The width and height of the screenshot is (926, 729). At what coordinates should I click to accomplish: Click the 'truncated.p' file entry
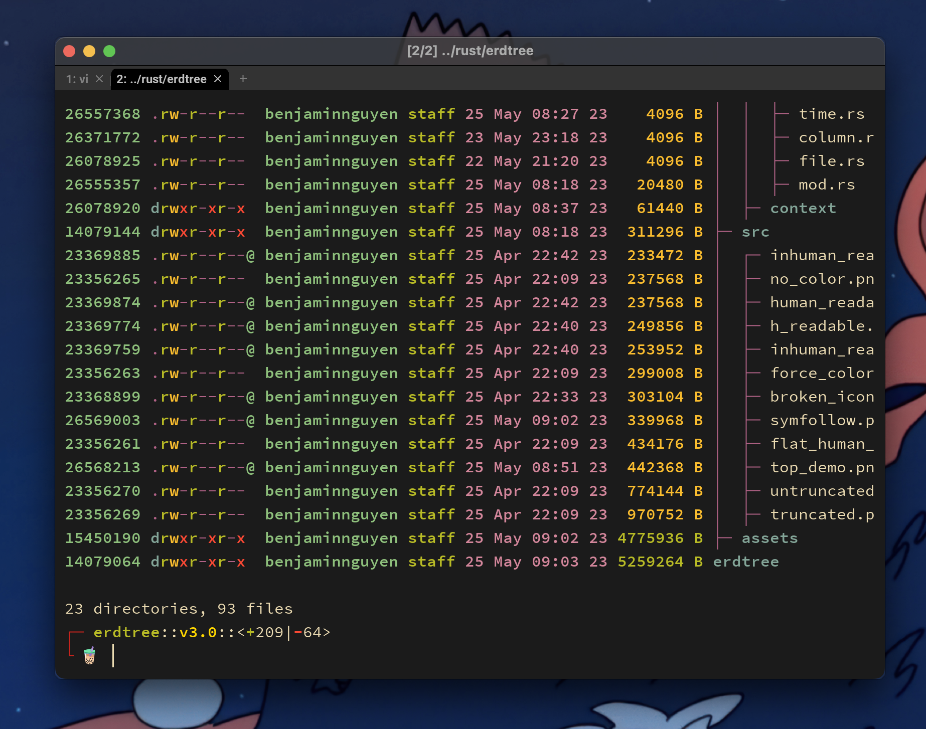tap(822, 514)
